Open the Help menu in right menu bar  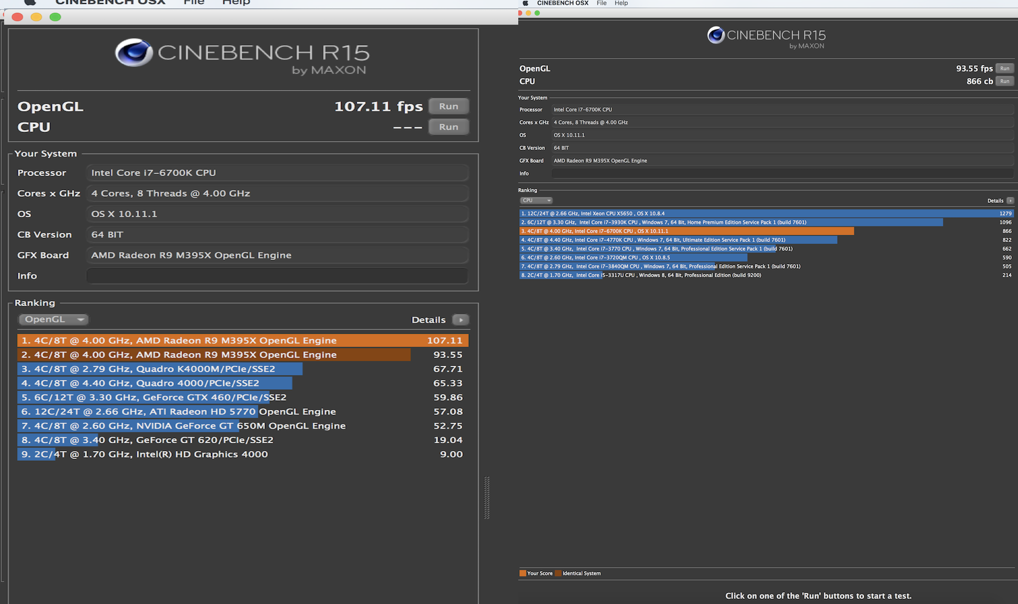(621, 3)
